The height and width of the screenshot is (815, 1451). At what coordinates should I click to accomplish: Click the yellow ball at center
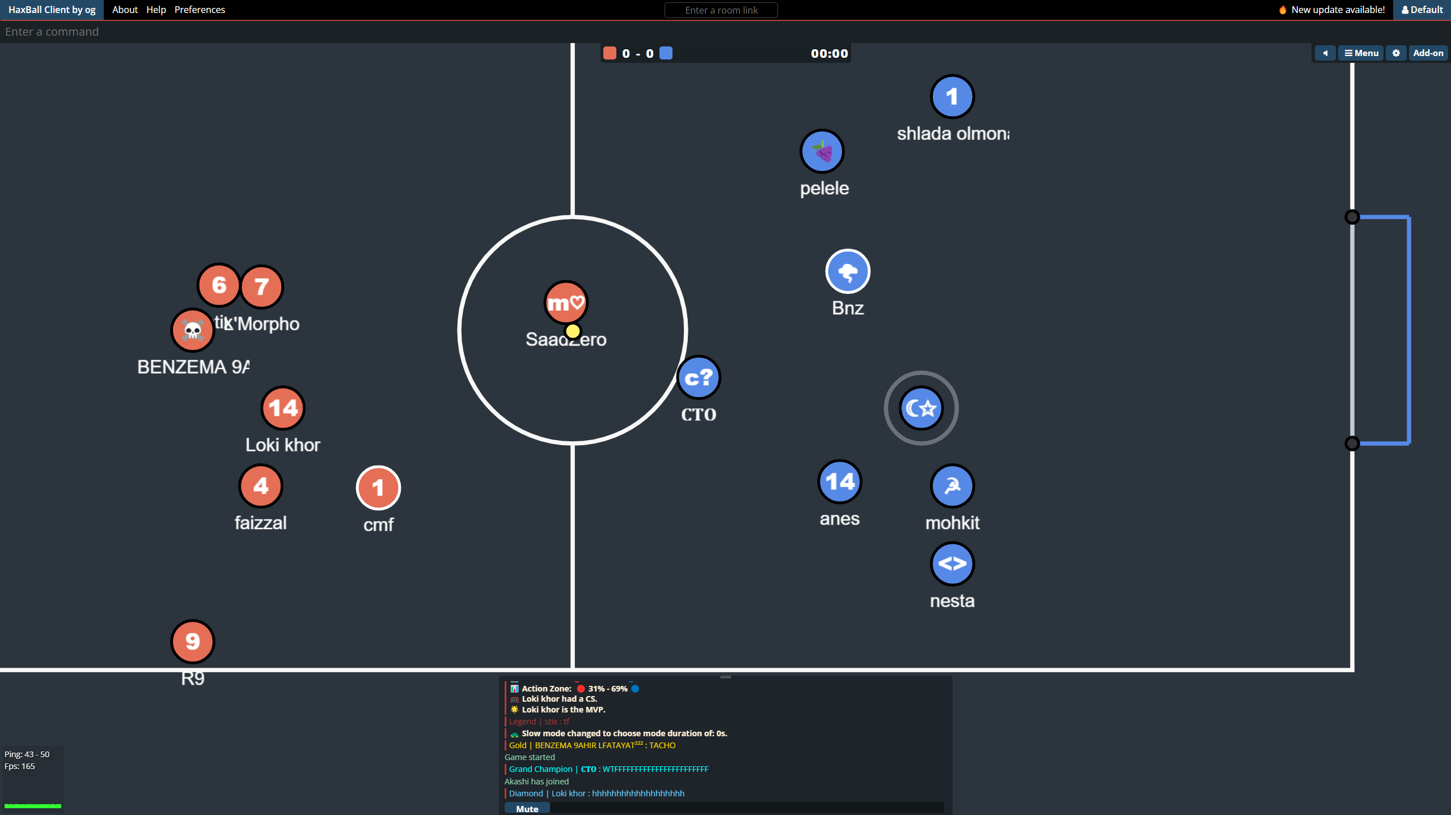(x=573, y=331)
